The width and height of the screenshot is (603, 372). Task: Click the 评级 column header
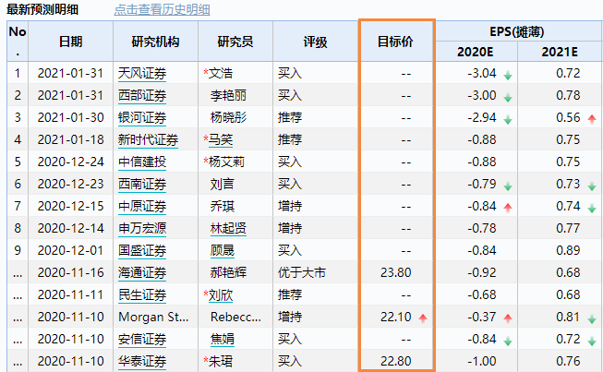[315, 42]
